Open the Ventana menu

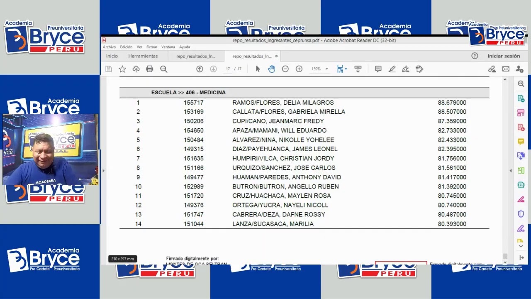point(168,47)
